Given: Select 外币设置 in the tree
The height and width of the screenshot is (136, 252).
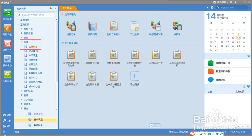Looking at the screenshot, I should 33,55.
